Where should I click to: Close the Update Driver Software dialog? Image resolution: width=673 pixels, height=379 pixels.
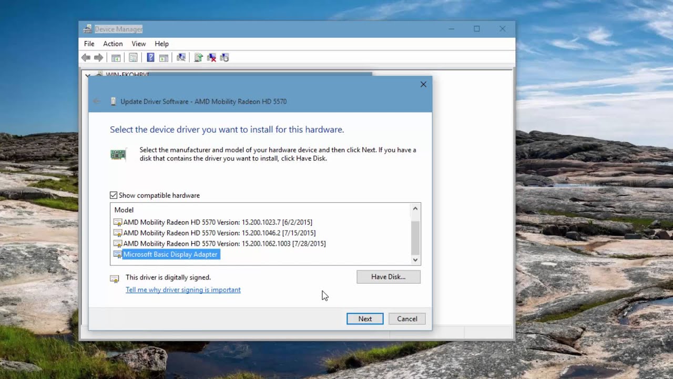tap(423, 84)
